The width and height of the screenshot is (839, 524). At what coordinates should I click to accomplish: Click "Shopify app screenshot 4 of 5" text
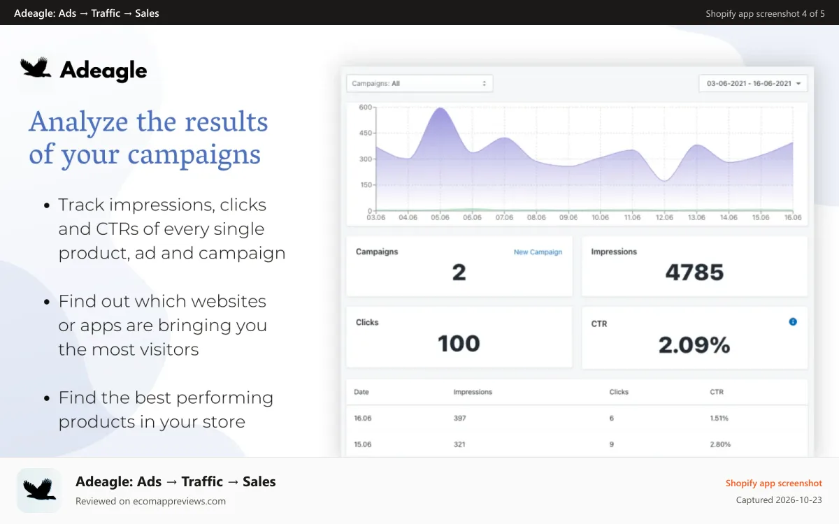(766, 13)
